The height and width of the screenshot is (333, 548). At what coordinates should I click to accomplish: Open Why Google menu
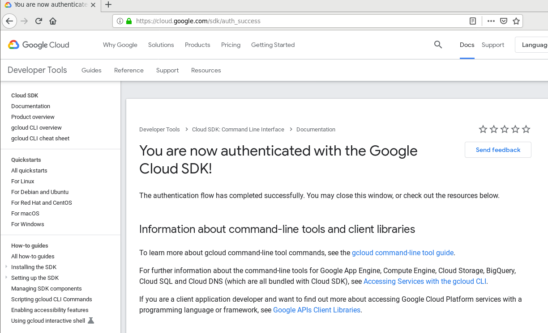[120, 45]
